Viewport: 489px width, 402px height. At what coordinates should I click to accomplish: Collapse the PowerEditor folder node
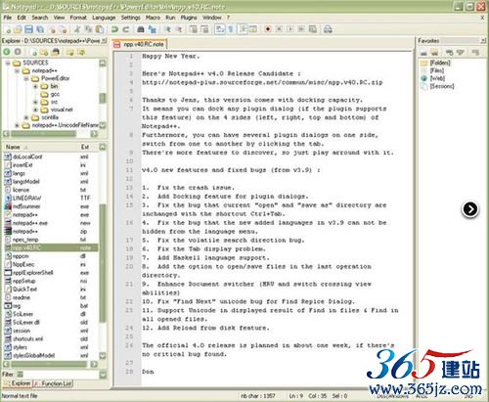(x=26, y=78)
